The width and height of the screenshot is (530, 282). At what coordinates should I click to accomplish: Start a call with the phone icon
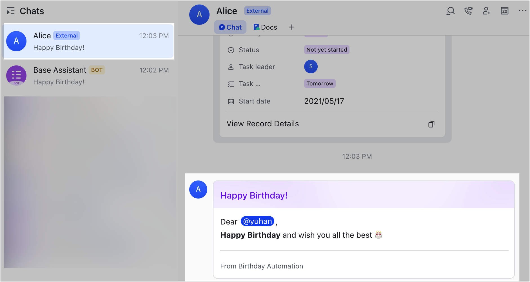click(468, 11)
